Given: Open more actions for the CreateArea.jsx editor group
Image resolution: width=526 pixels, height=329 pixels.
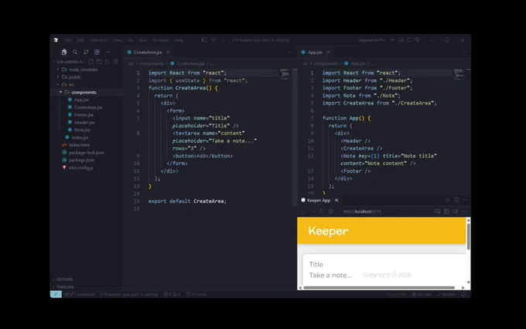Looking at the screenshot, I should (x=291, y=52).
